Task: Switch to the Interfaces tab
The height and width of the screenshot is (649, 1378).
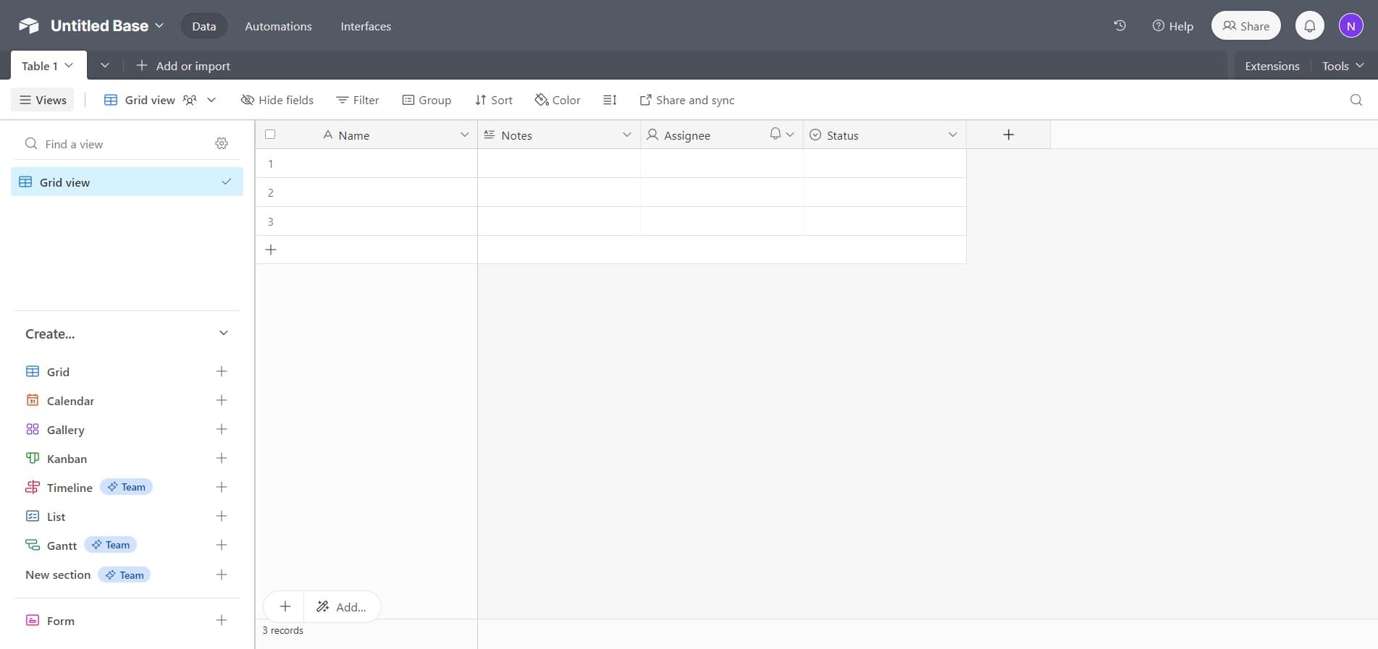Action: point(366,26)
